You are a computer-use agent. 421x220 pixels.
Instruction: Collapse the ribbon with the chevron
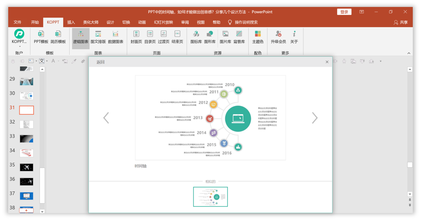click(409, 53)
